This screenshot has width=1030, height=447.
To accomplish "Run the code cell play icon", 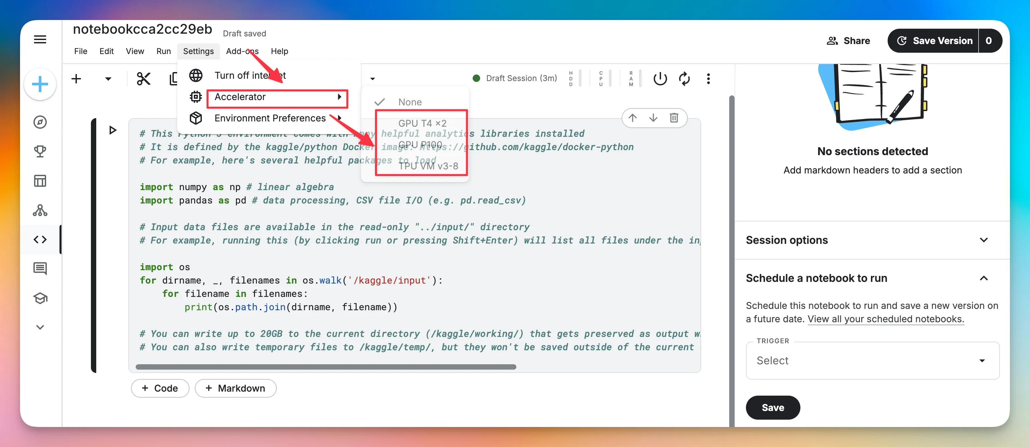I will tap(113, 130).
